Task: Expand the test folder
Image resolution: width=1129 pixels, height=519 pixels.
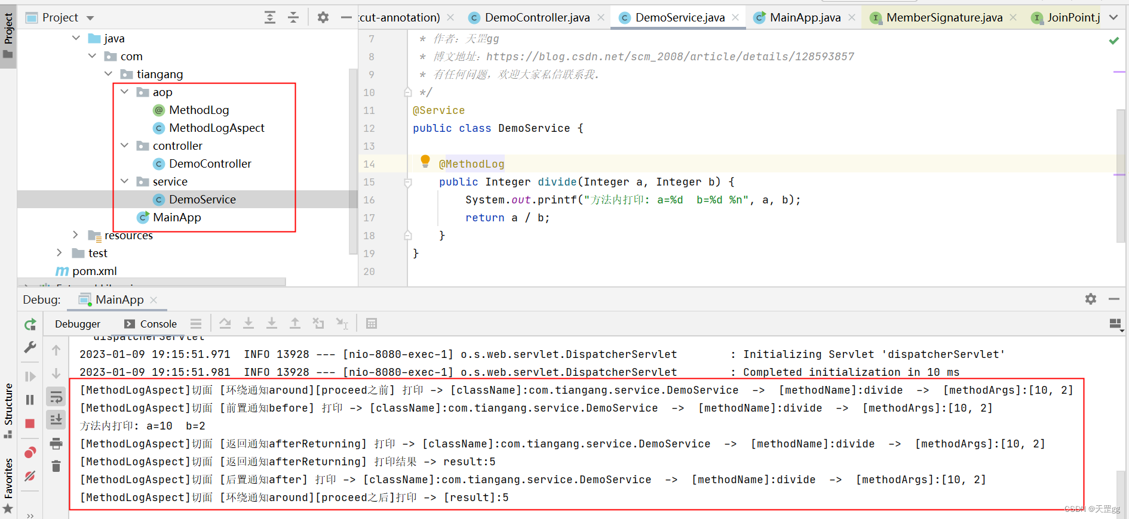Action: click(x=59, y=253)
